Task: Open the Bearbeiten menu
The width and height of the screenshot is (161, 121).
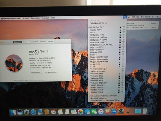Action: click(35, 18)
